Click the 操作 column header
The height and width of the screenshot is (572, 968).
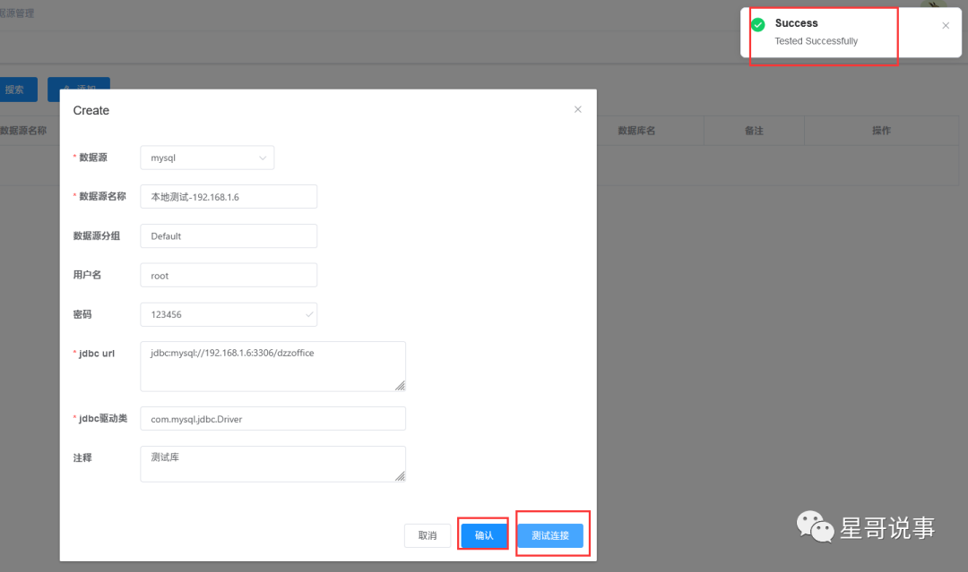point(881,131)
